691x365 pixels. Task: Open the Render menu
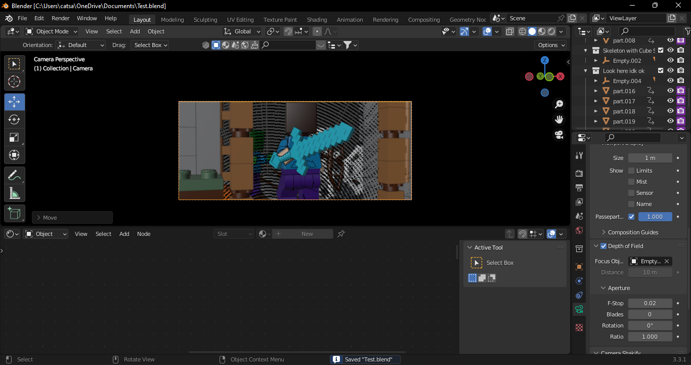tap(60, 18)
